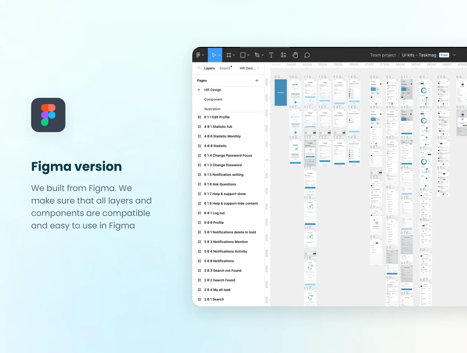Select the Rectangle shape tool

pyautogui.click(x=243, y=55)
